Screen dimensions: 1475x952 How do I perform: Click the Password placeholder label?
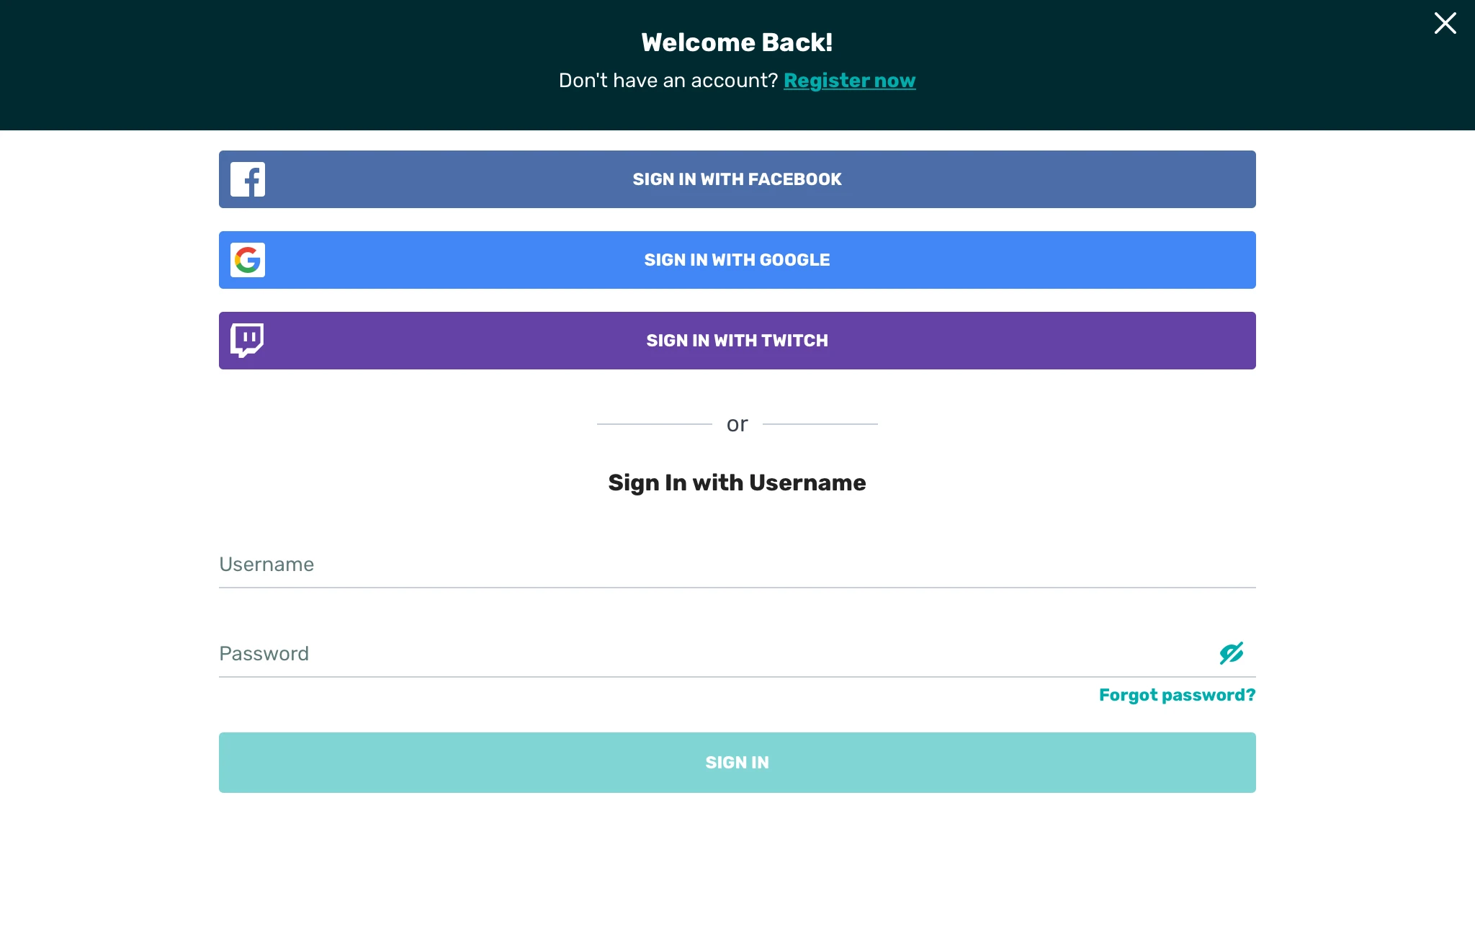[x=264, y=654]
